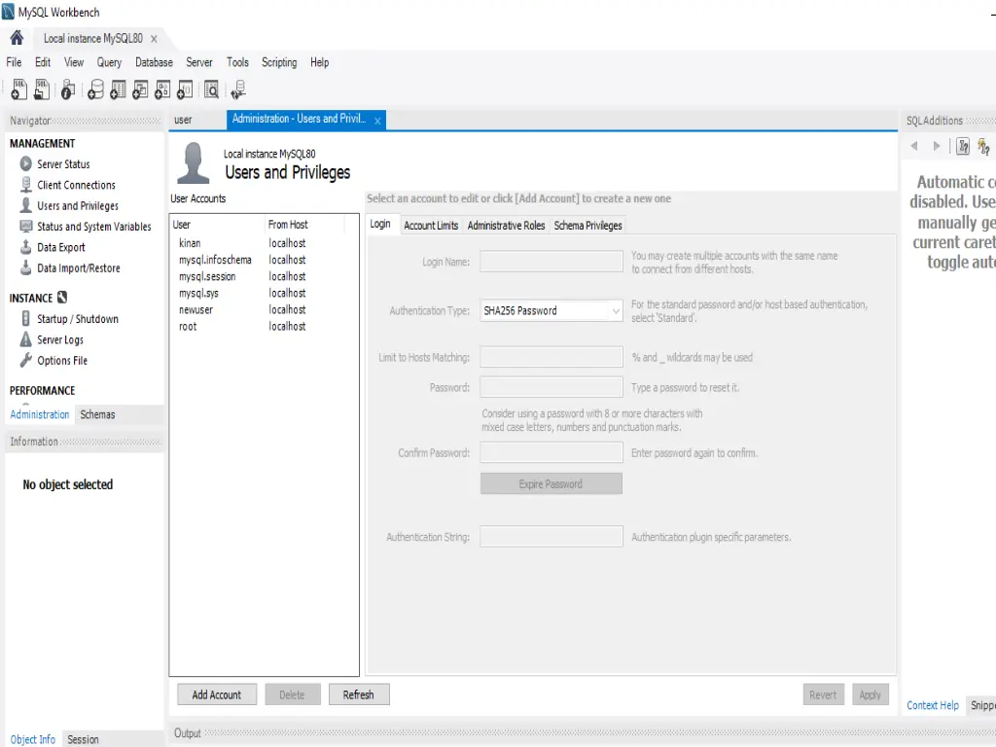Switch to Schema Privileges tab
Viewport: 996px width, 747px height.
588,225
